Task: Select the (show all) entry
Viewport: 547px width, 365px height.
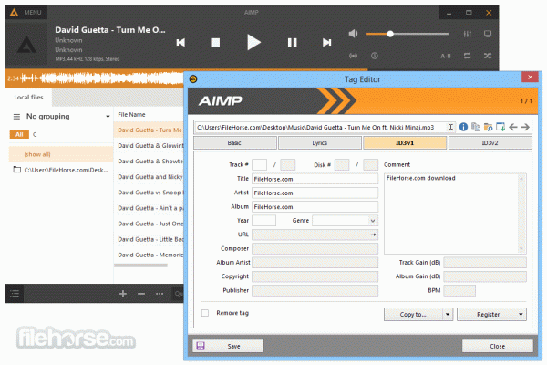Action: [x=59, y=154]
